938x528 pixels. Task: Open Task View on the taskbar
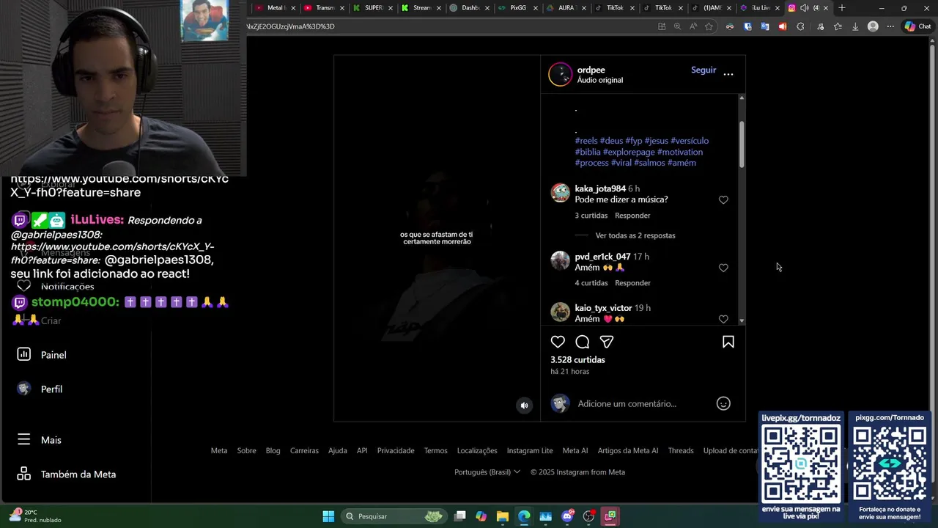(459, 516)
